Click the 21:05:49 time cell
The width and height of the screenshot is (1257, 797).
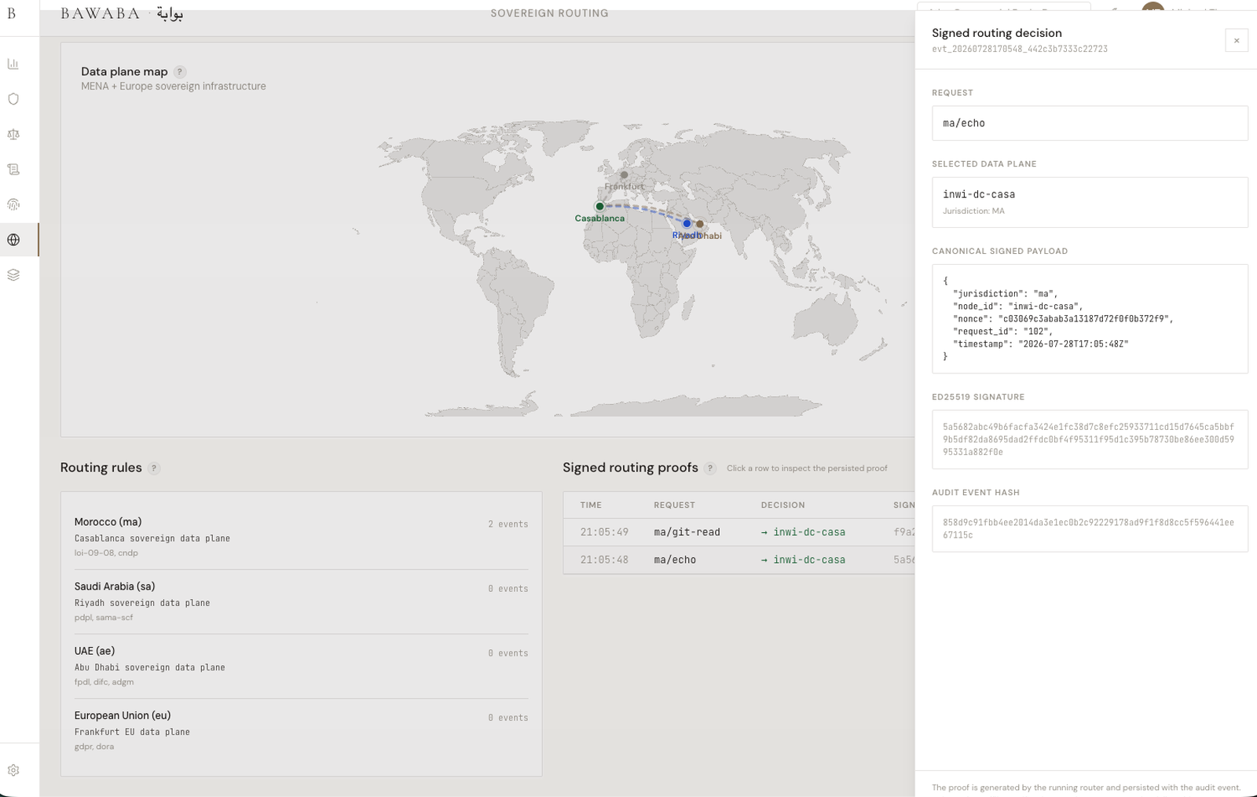pyautogui.click(x=604, y=532)
